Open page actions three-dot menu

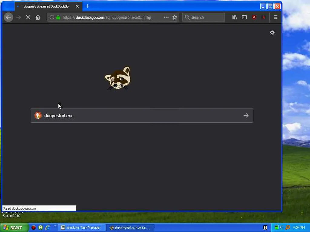(166, 17)
